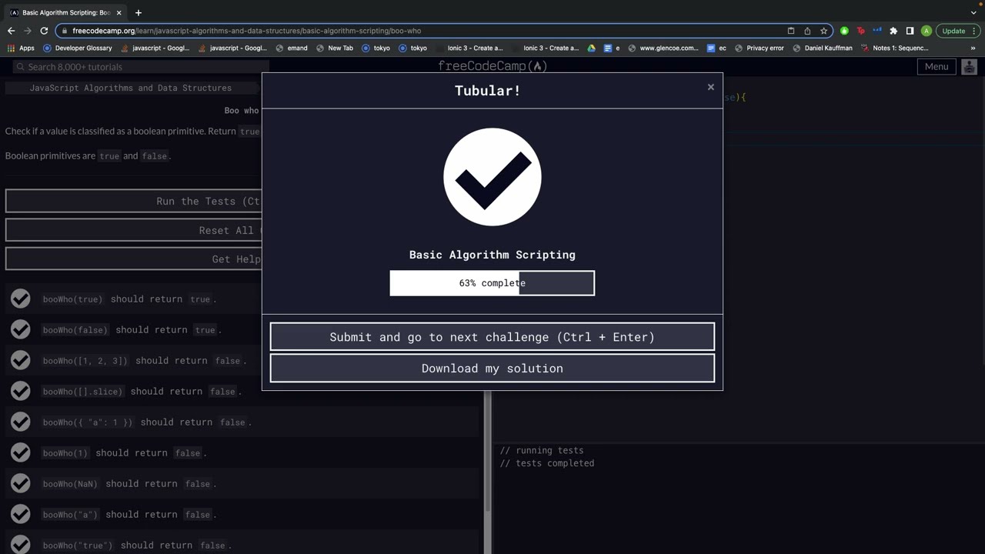985x554 pixels.
Task: Close the Basic Algorithm Scripting tab
Action: pos(119,12)
